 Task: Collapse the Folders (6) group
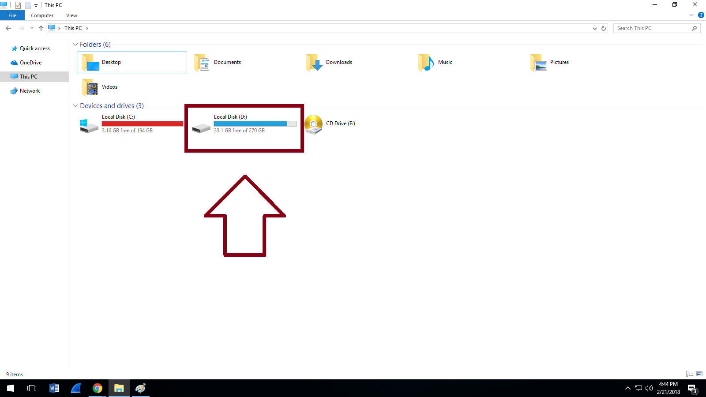[75, 45]
